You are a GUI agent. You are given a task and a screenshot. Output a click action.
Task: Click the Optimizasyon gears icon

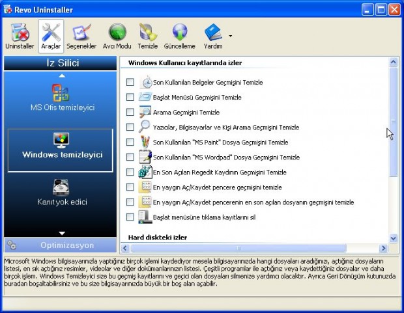coord(12,245)
